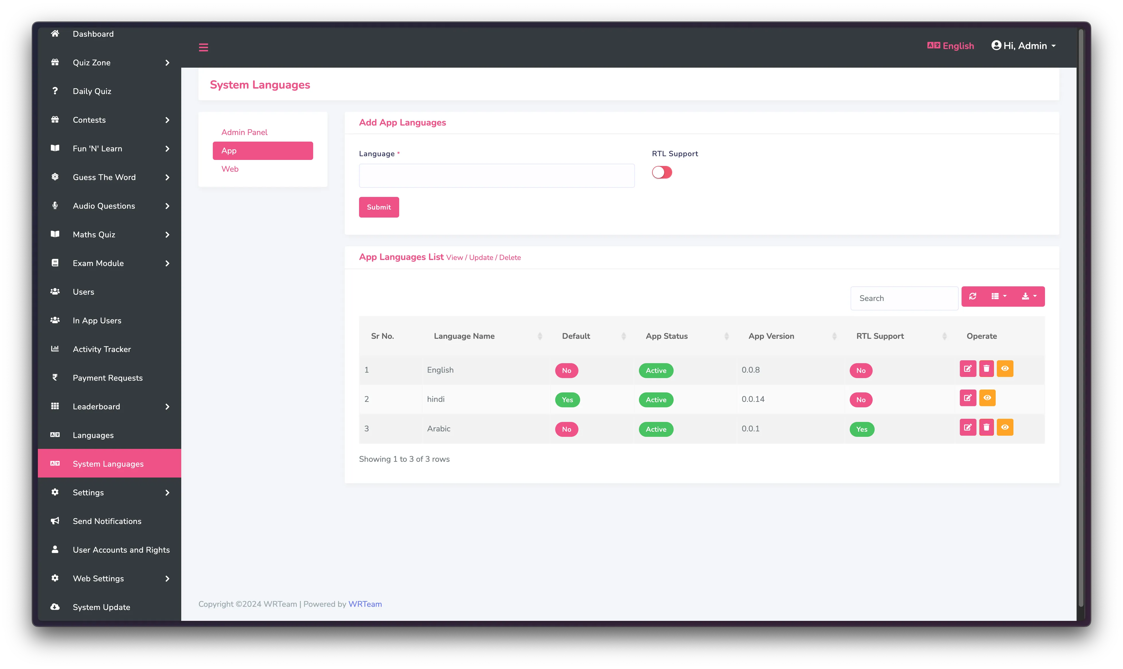Screen dimensions: 1123x669
Task: Click the delete icon for English language
Action: click(x=986, y=369)
